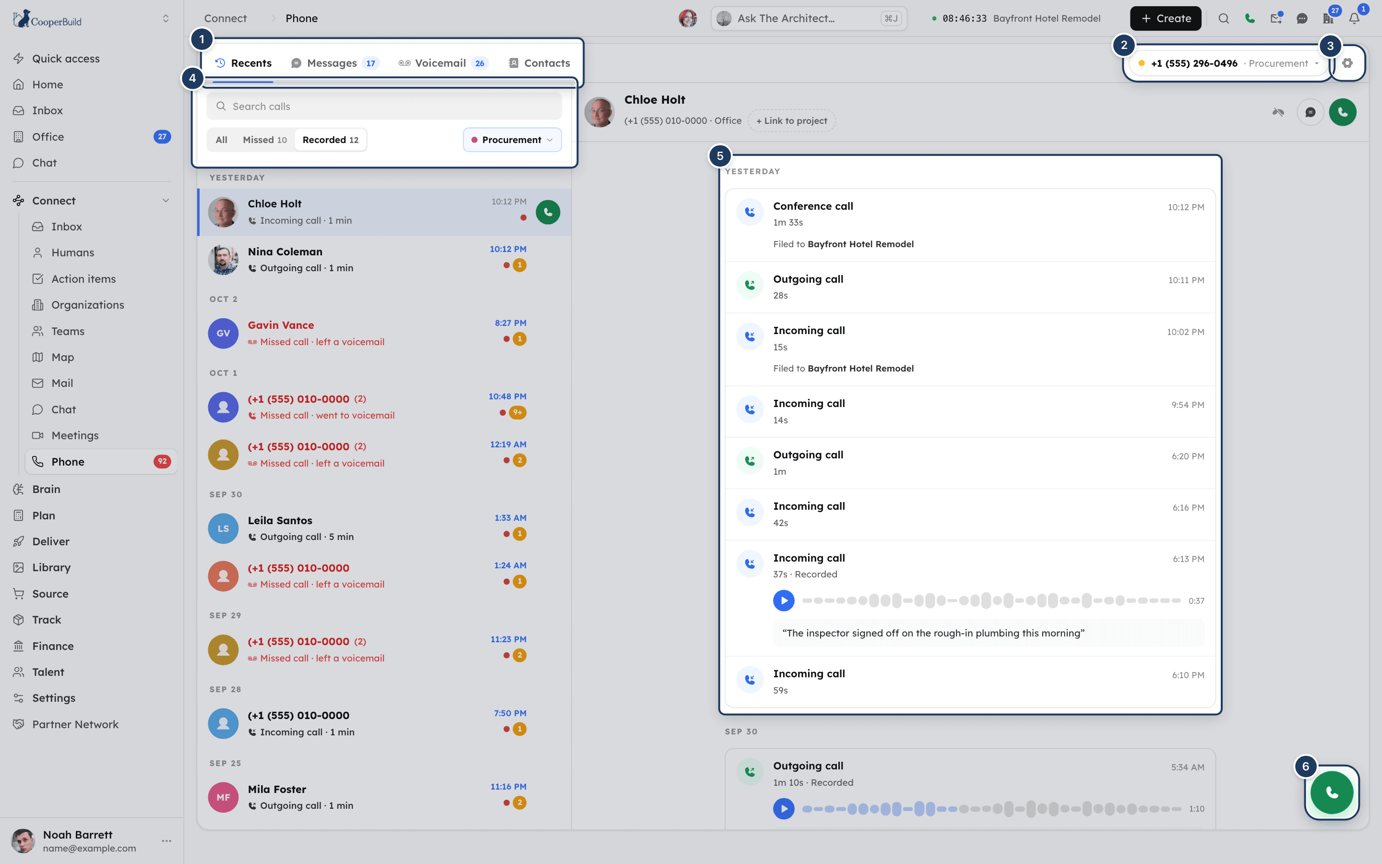The height and width of the screenshot is (864, 1382).
Task: Switch to the Voicemail tab
Action: (443, 63)
